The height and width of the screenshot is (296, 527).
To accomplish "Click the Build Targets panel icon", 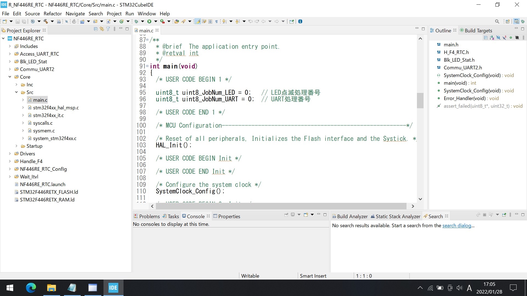I will [461, 30].
